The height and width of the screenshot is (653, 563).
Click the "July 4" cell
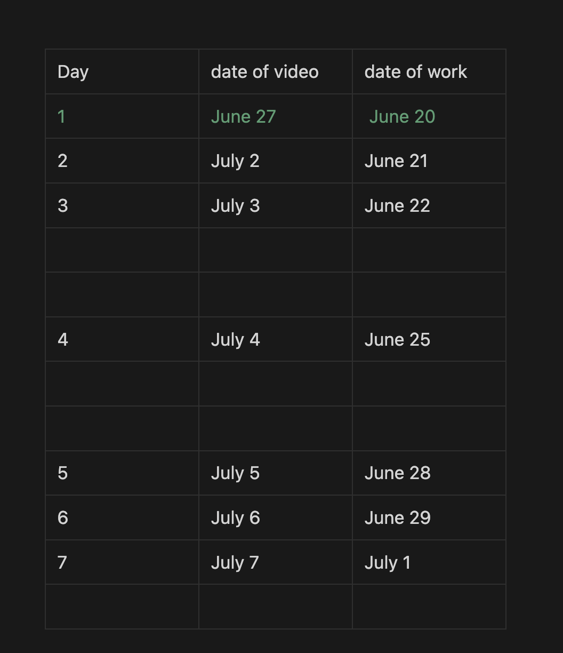coord(235,340)
